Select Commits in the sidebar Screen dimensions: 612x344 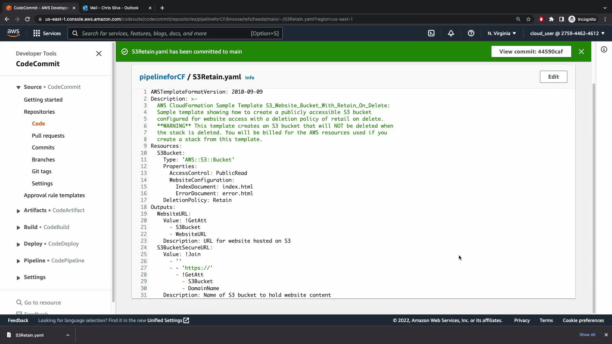pyautogui.click(x=43, y=147)
